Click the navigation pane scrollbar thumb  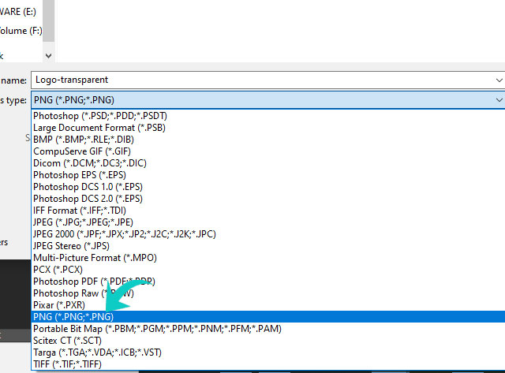[49, 21]
